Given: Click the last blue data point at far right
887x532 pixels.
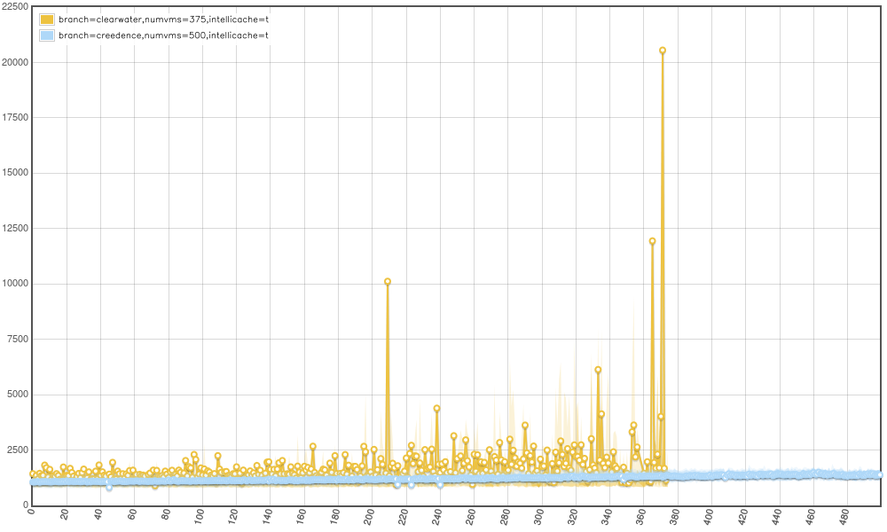Looking at the screenshot, I should [x=880, y=475].
